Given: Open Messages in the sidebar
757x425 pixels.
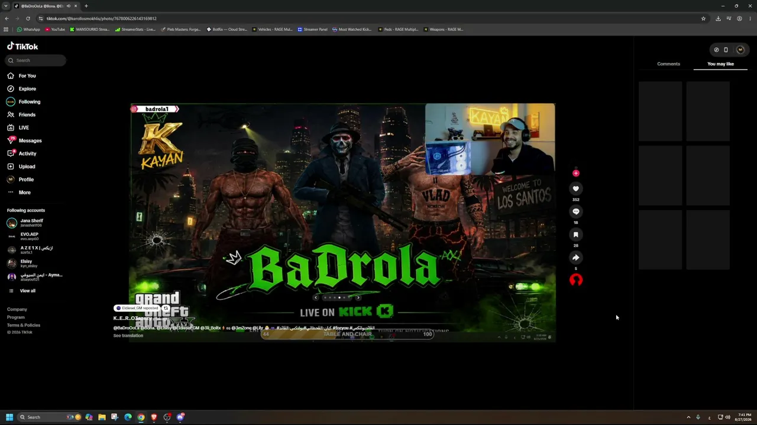Looking at the screenshot, I should (24, 140).
